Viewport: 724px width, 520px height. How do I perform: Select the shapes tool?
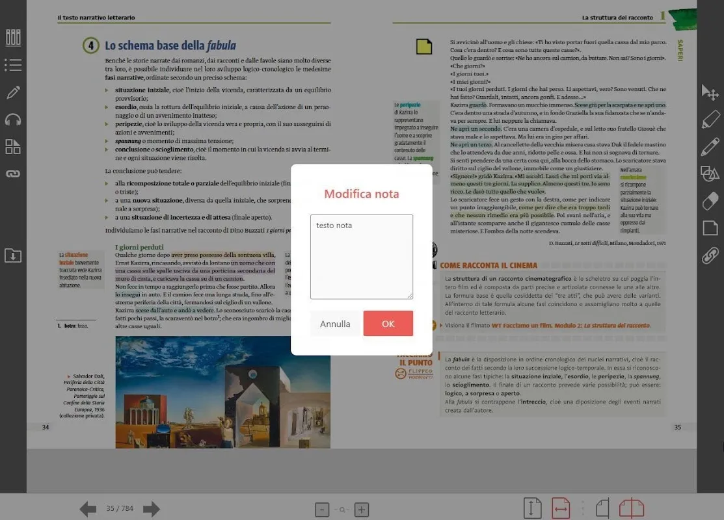710,174
